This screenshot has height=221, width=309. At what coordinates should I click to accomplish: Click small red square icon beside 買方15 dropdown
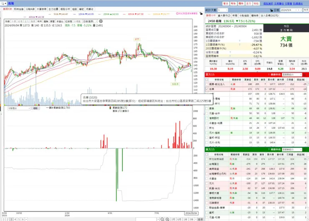tap(304, 75)
